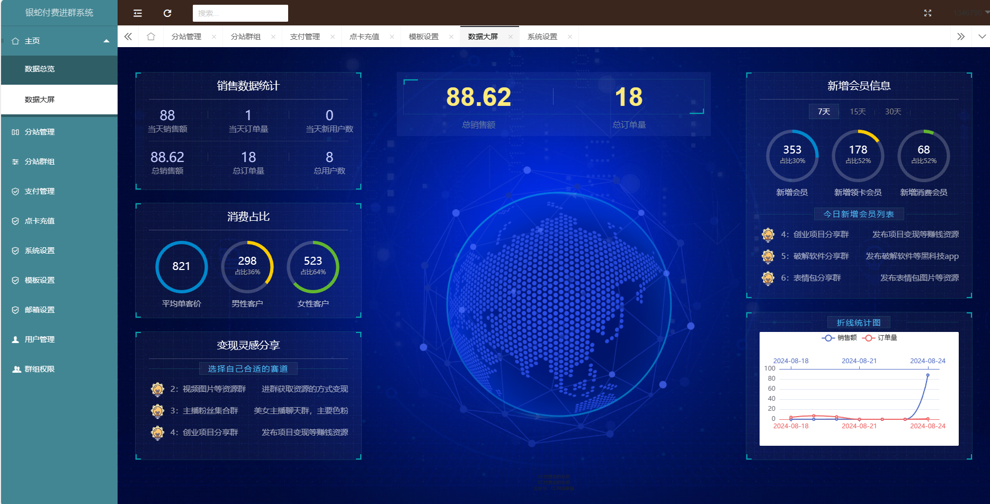Toggle 销售额 series in chart legend
This screenshot has width=990, height=504.
point(840,338)
